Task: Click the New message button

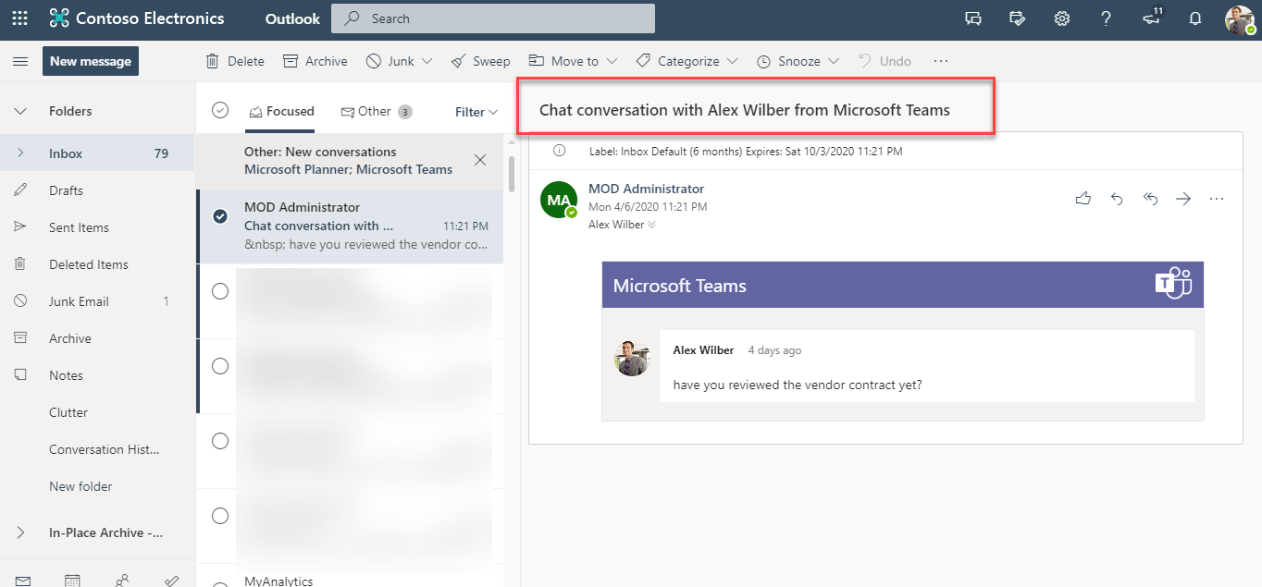Action: tap(90, 61)
